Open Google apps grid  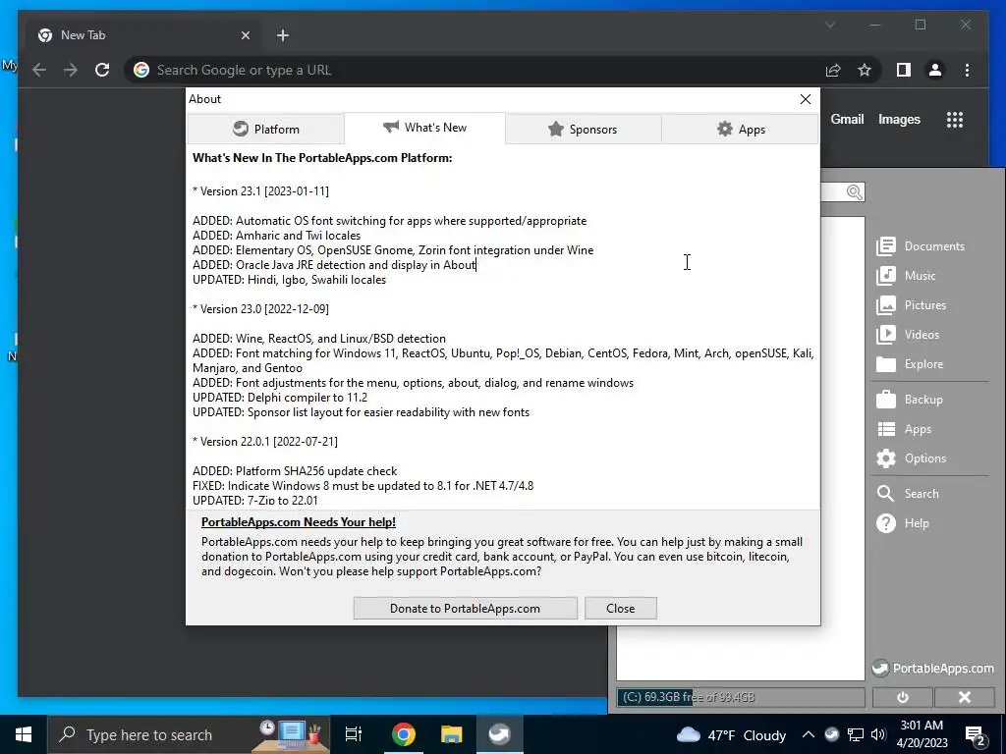[x=955, y=119]
